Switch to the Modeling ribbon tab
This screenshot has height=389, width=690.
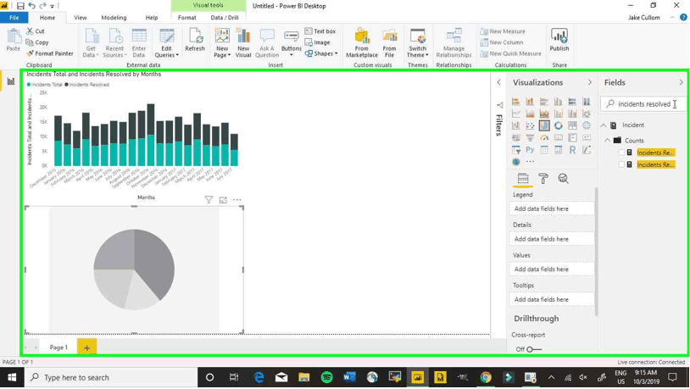(114, 18)
